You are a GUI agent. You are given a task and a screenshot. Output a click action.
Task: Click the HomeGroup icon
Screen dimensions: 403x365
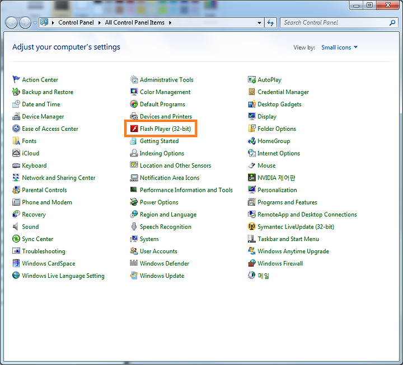(252, 141)
